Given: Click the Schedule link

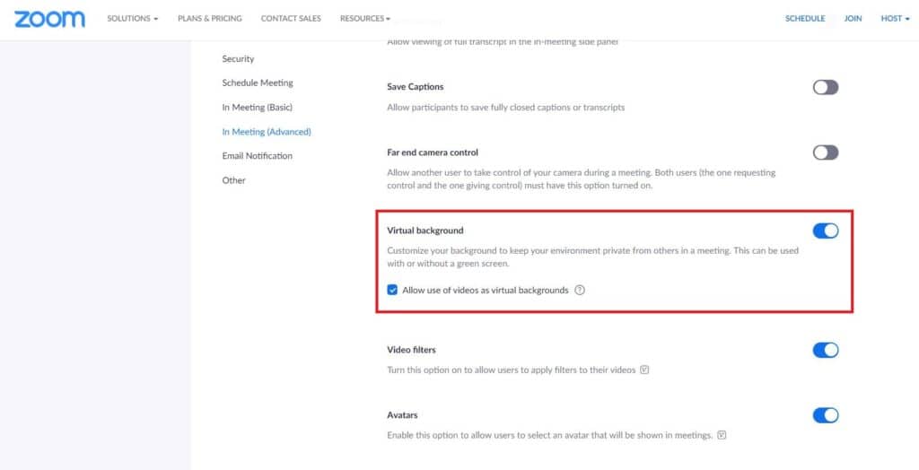Looking at the screenshot, I should coord(805,19).
